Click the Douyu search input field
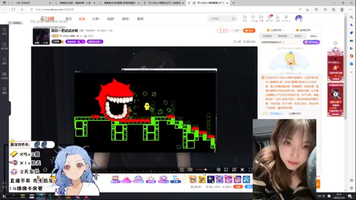Screen dimensions: 356x200 tap(219, 19)
